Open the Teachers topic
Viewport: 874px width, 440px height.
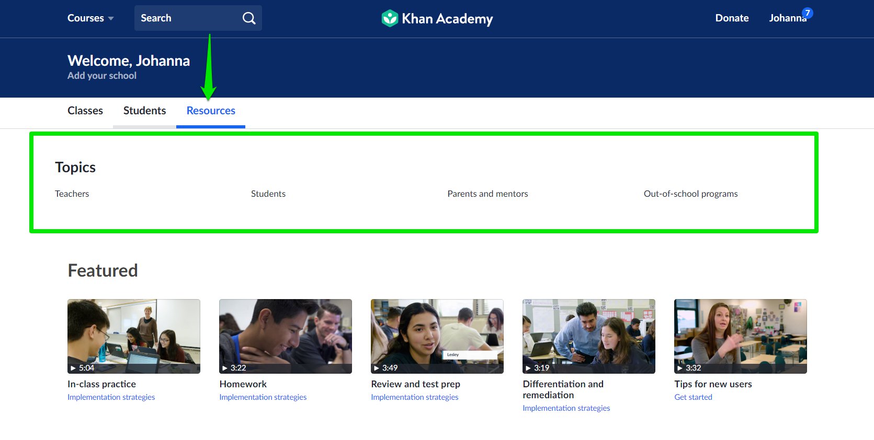tap(72, 194)
